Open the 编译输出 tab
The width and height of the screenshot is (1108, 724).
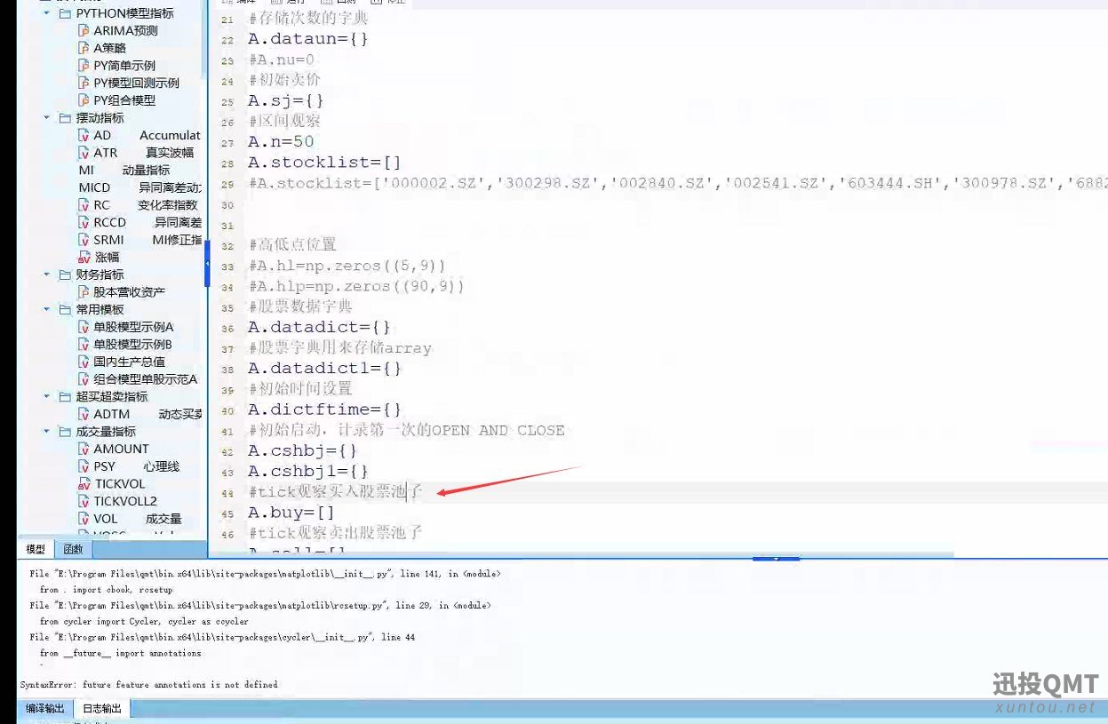click(45, 708)
